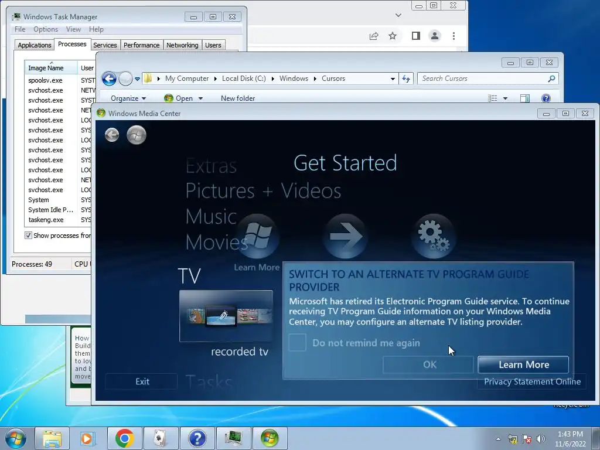Screen dimensions: 600x450
Task: Click OK in the TV guide dialog
Action: [x=428, y=364]
